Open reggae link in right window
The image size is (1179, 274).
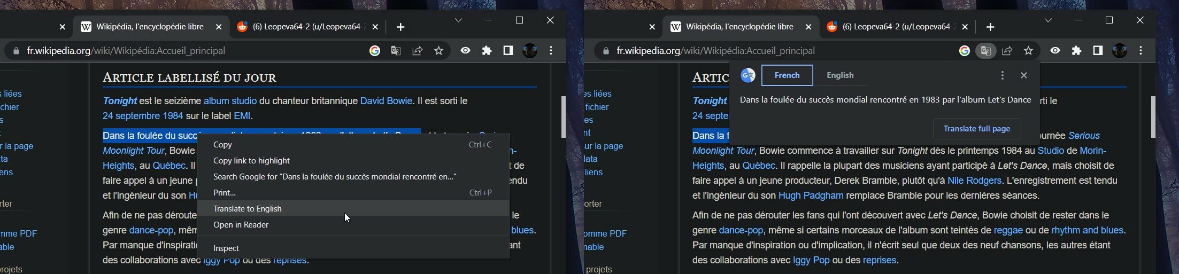(1008, 230)
